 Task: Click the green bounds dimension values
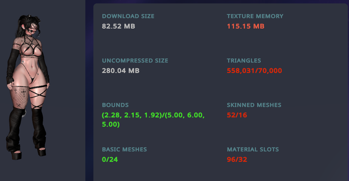(153, 120)
